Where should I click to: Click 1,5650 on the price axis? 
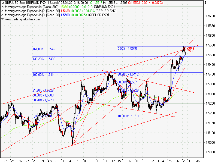[210, 26]
